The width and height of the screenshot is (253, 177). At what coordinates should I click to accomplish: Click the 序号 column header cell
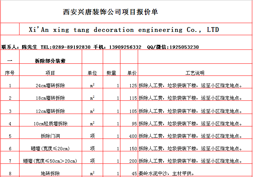(x=10, y=73)
